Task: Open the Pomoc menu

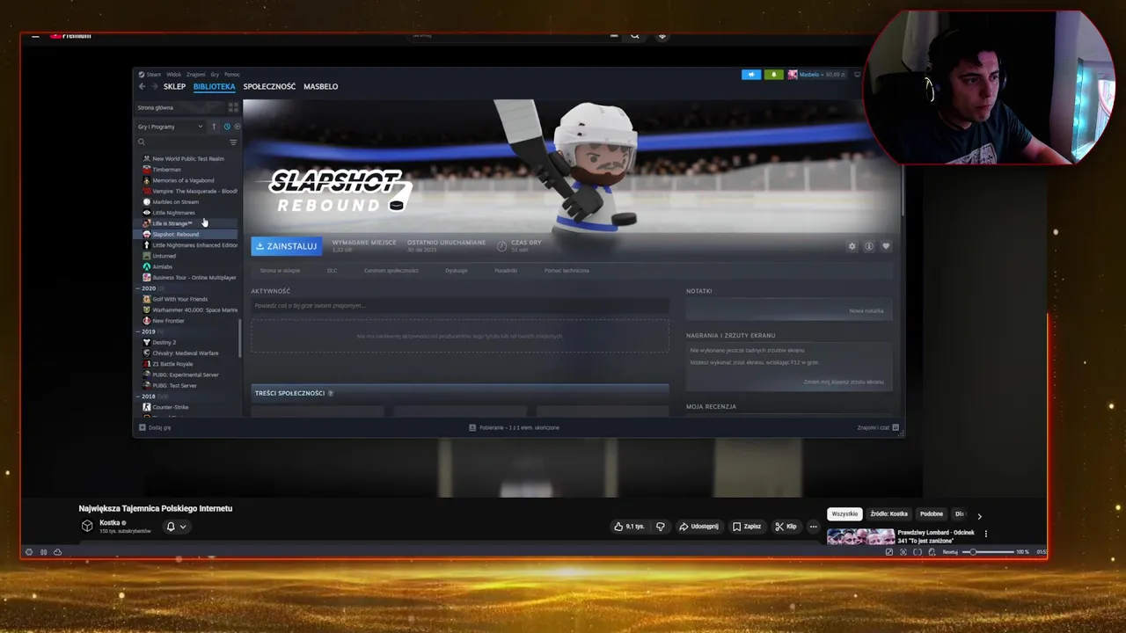Action: (232, 75)
